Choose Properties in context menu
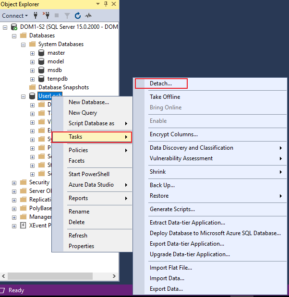This screenshot has width=289, height=297. tap(92, 246)
